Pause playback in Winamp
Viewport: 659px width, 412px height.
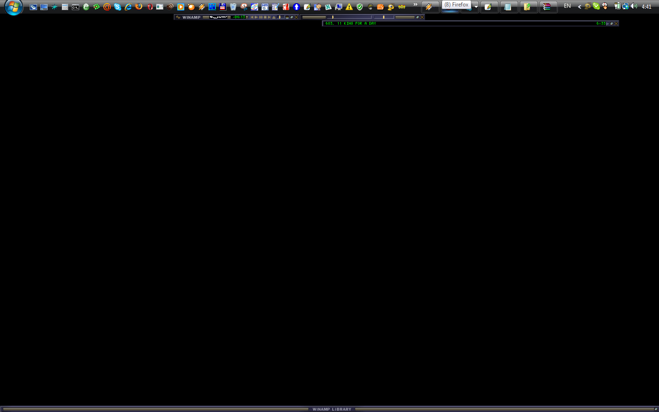[x=261, y=17]
